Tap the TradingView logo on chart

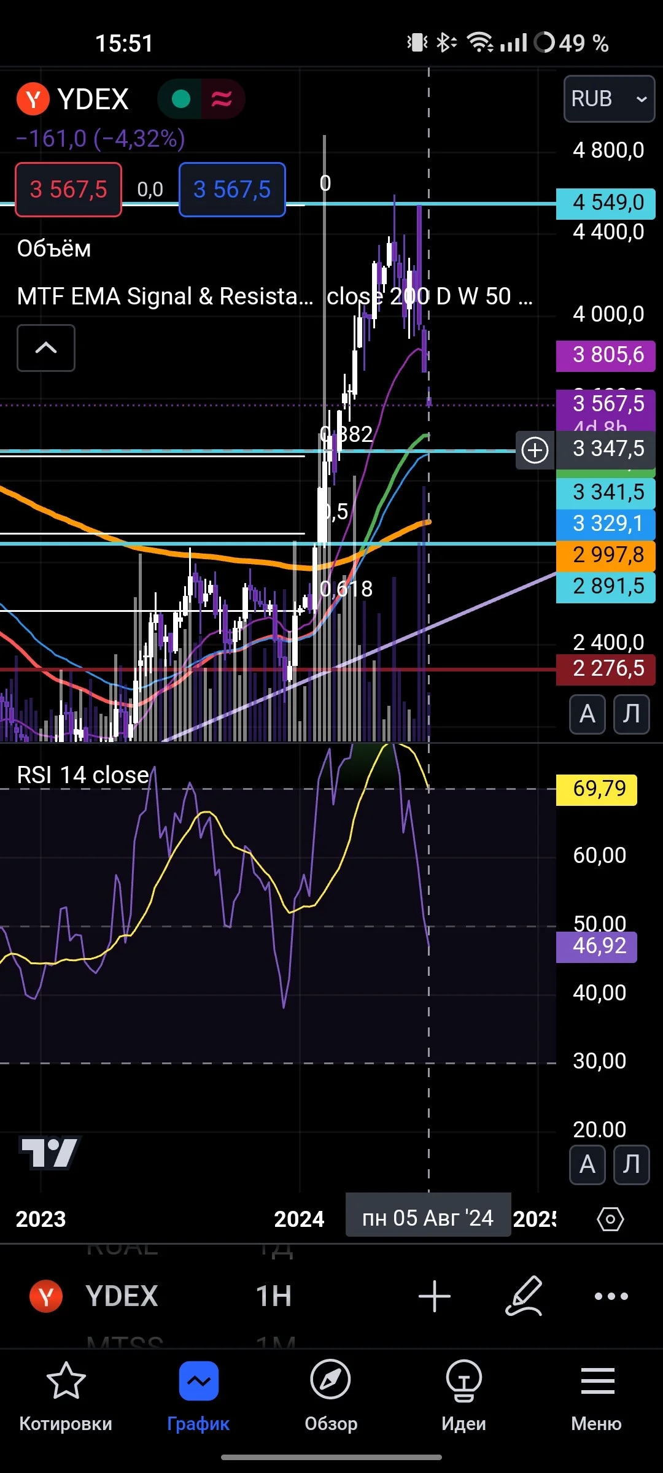49,1153
